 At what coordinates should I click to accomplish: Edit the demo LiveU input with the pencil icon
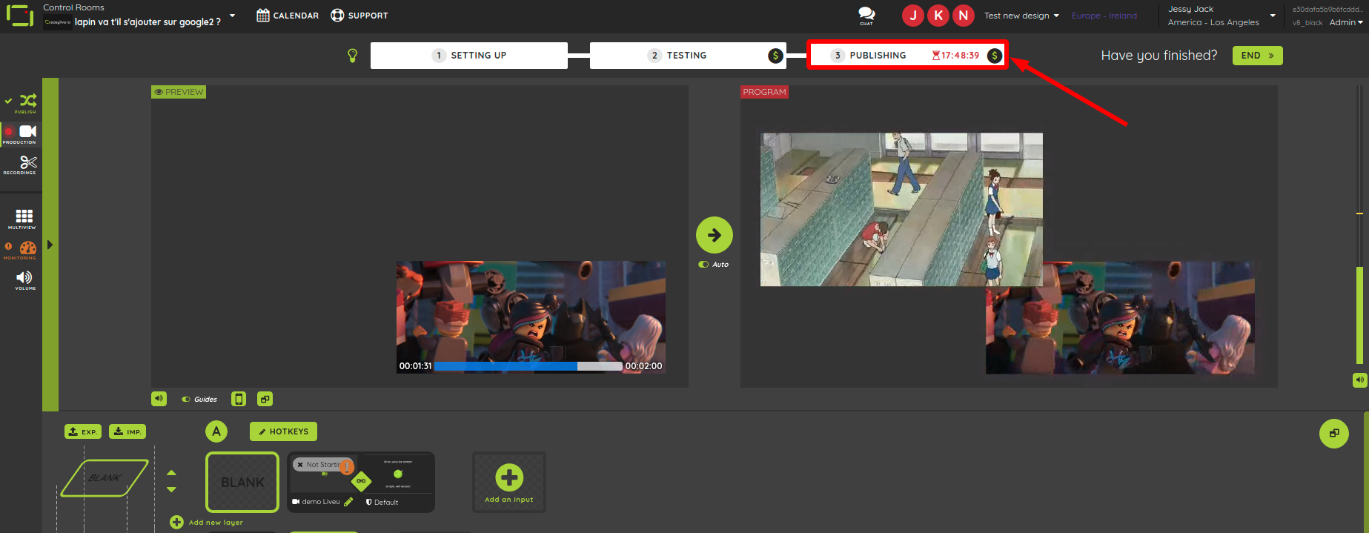click(x=348, y=502)
